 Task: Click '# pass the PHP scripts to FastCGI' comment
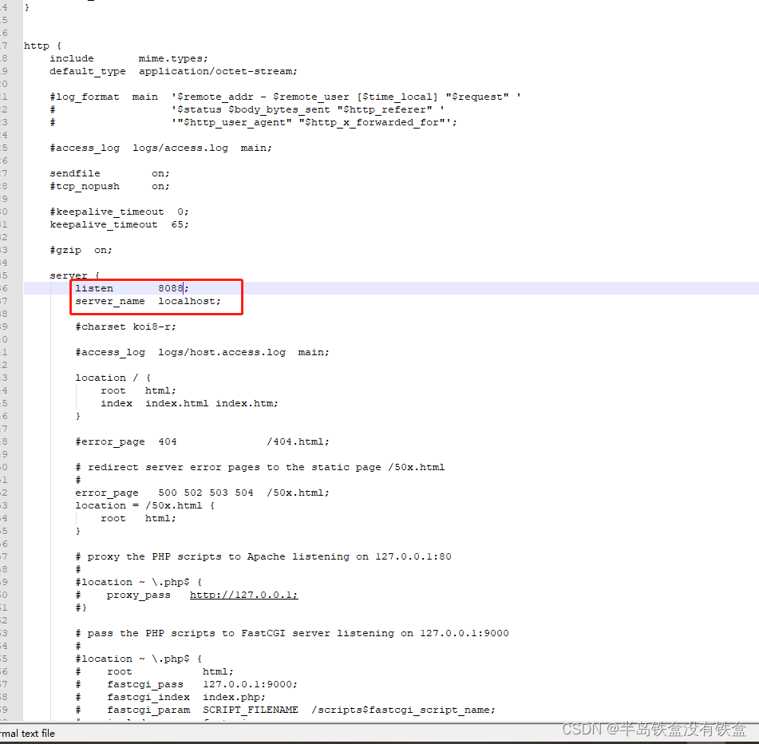[x=292, y=633]
